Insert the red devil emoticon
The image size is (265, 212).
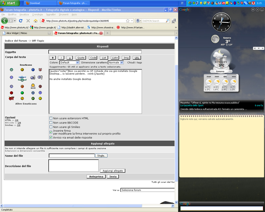(x=11, y=98)
